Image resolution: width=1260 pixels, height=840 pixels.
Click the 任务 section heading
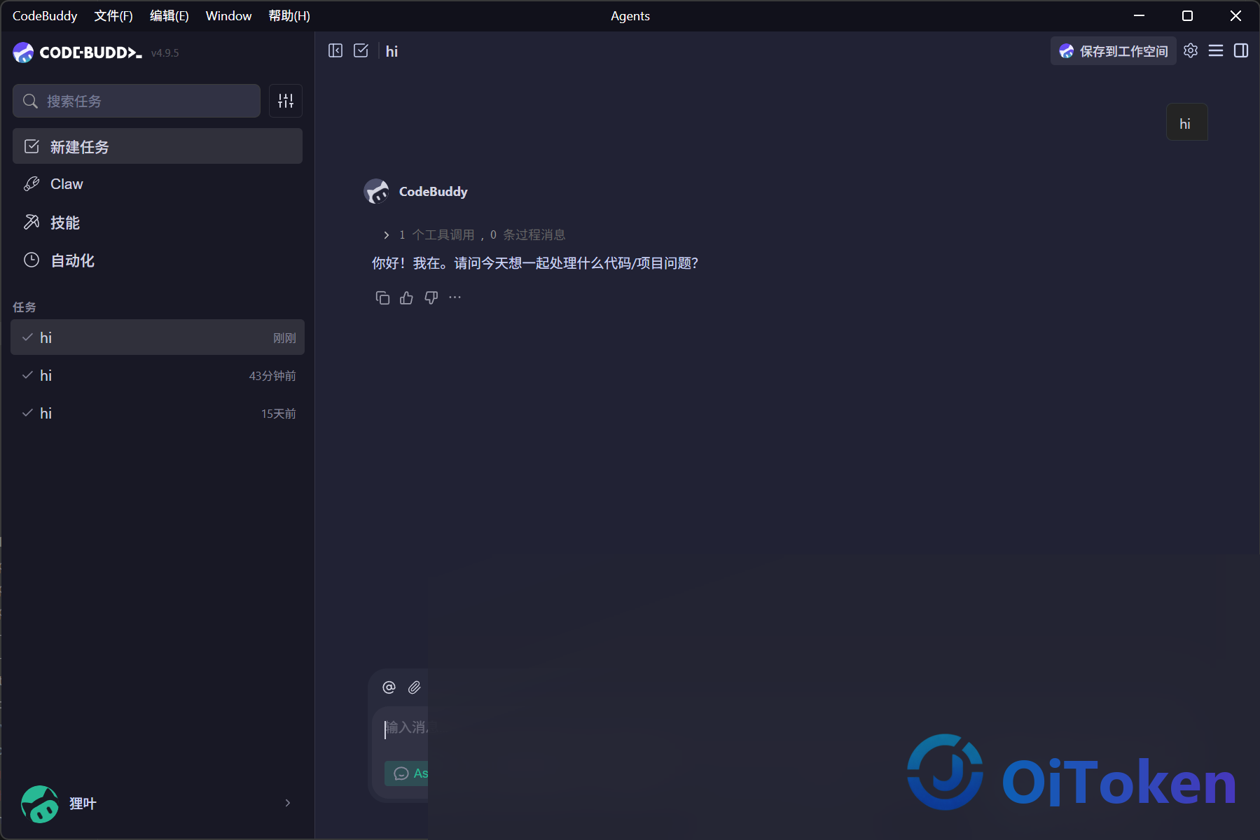[25, 307]
